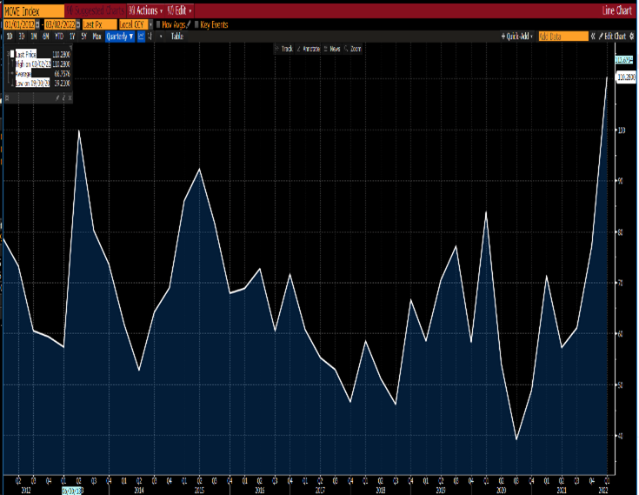Image resolution: width=639 pixels, height=495 pixels.
Task: Open the News overlay tool
Action: pyautogui.click(x=333, y=49)
